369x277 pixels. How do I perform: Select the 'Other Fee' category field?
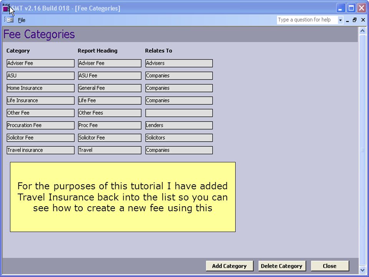click(40, 113)
